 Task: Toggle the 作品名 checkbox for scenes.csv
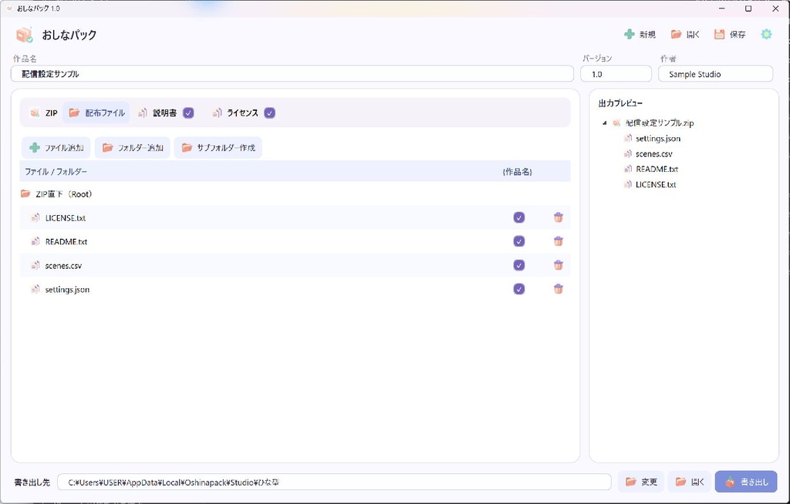point(519,265)
